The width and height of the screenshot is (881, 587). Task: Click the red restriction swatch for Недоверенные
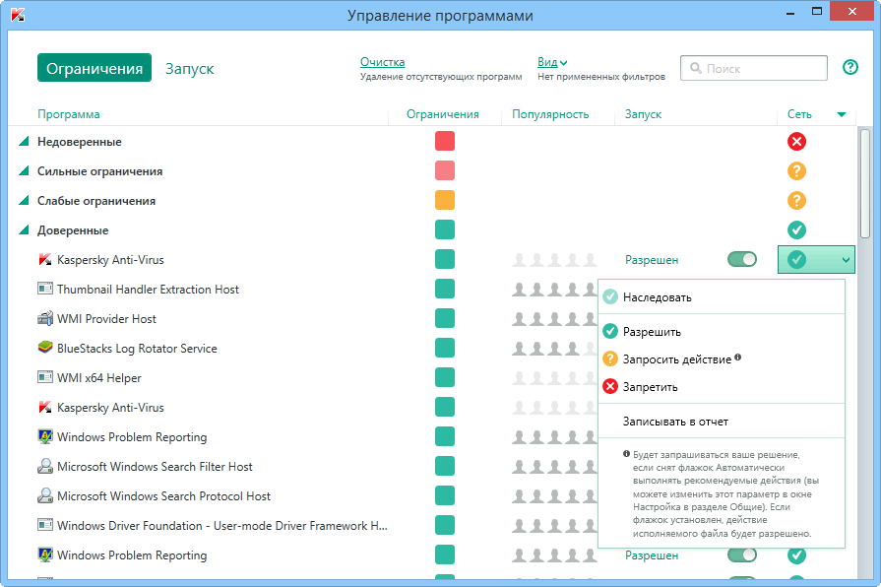pyautogui.click(x=444, y=141)
